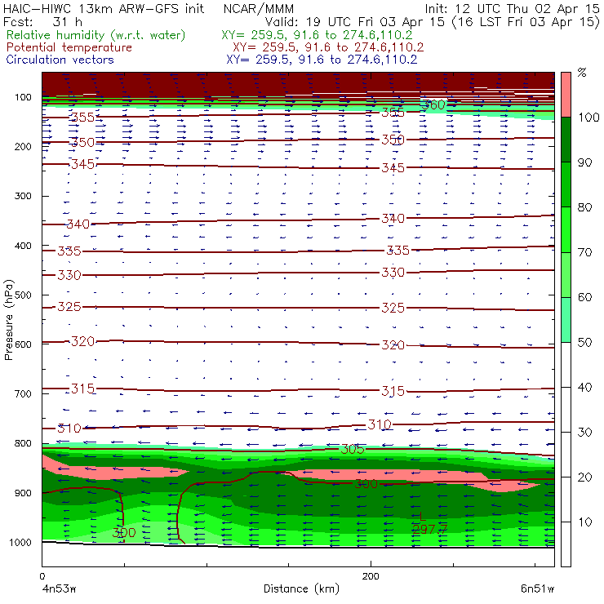604x604 pixels.
Task: Click the green 'Relative humidity (w.r.t. water)' legend
Action: [x=96, y=35]
